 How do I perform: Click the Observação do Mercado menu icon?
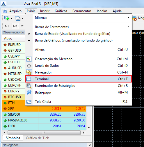click(29, 59)
